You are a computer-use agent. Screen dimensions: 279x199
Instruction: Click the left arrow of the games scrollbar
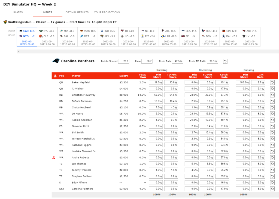click(x=19, y=51)
